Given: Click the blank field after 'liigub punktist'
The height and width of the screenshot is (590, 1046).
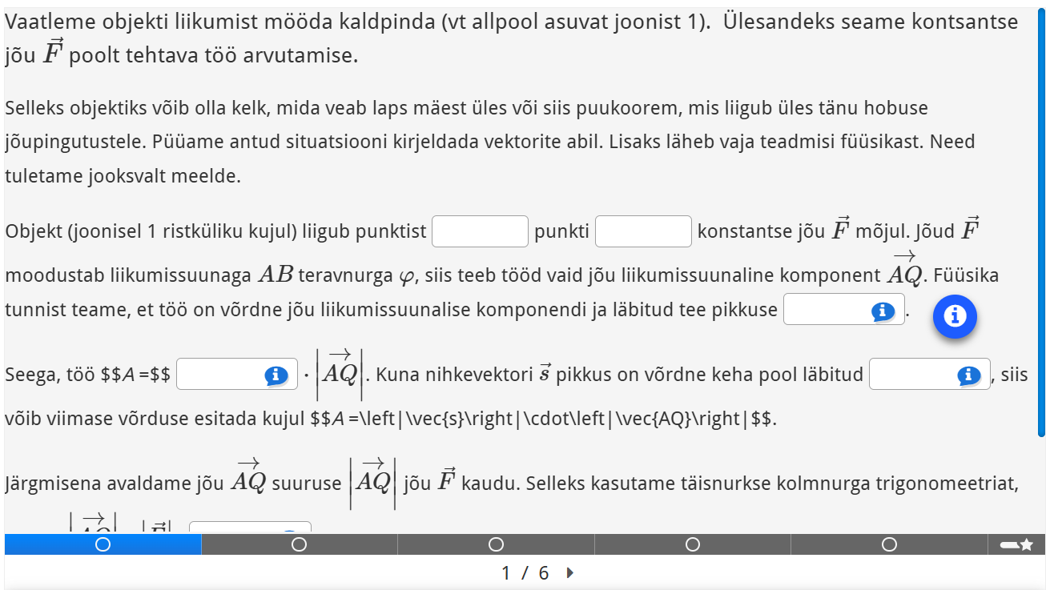Looking at the screenshot, I should tap(480, 231).
